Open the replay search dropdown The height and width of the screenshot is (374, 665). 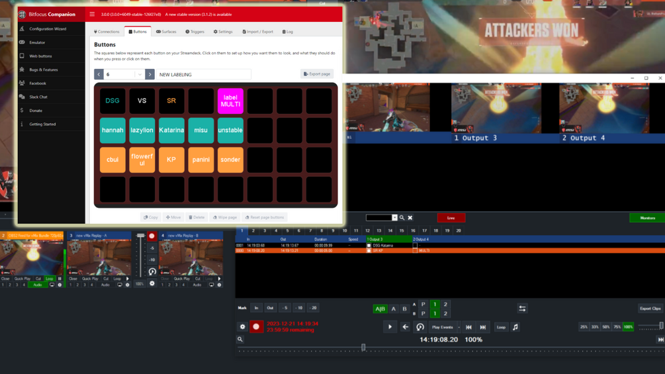(x=394, y=218)
